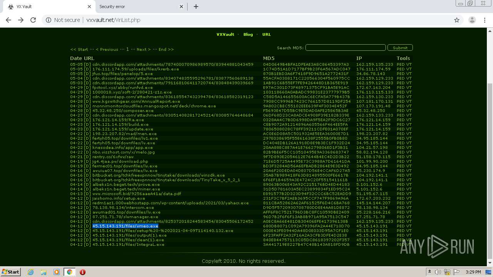Viewport: 493px width, 277px height.
Task: Bookmark this page with the star icon
Action: (x=457, y=20)
